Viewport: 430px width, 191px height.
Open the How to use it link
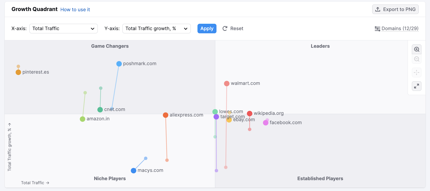point(75,10)
